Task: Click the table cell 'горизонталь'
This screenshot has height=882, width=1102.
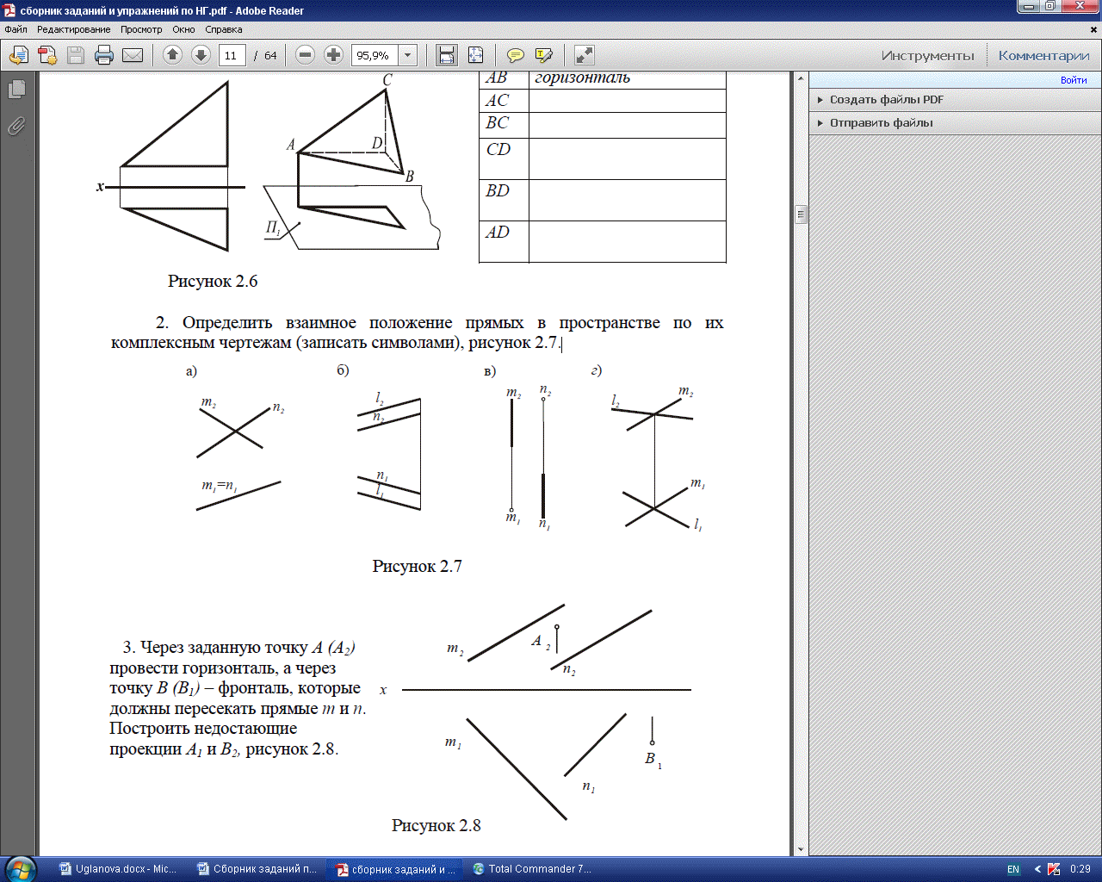Action: click(628, 78)
